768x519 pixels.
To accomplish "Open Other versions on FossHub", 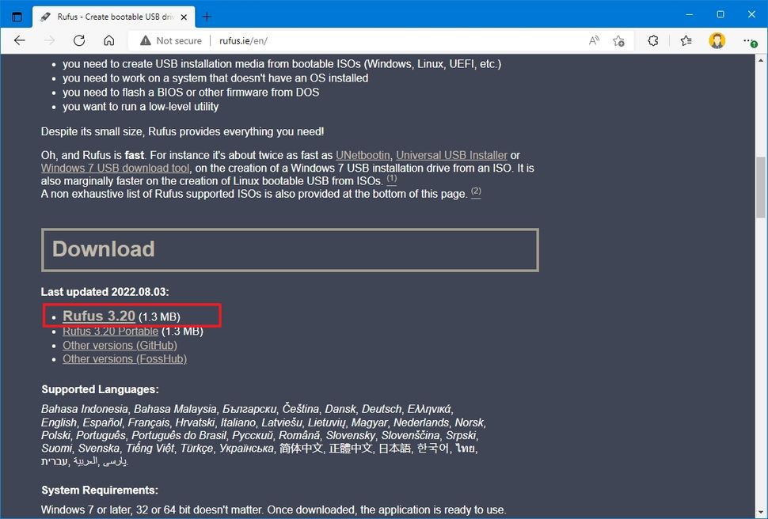I will point(124,358).
